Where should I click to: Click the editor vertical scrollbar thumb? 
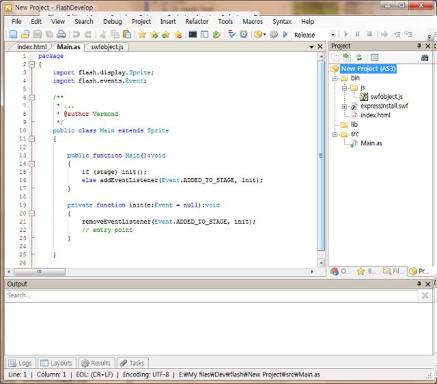321,156
